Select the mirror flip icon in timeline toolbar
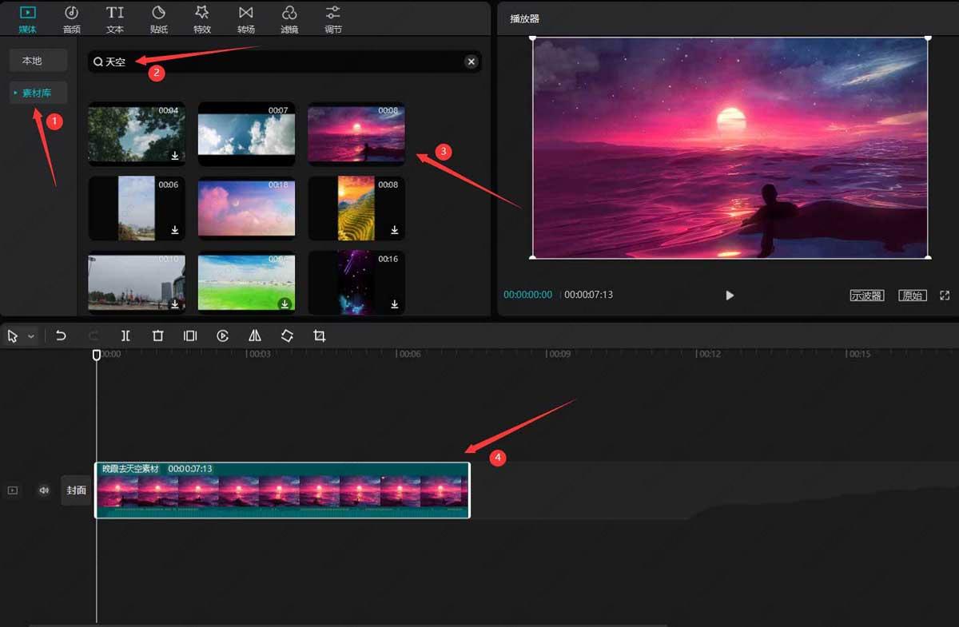 pyautogui.click(x=254, y=335)
